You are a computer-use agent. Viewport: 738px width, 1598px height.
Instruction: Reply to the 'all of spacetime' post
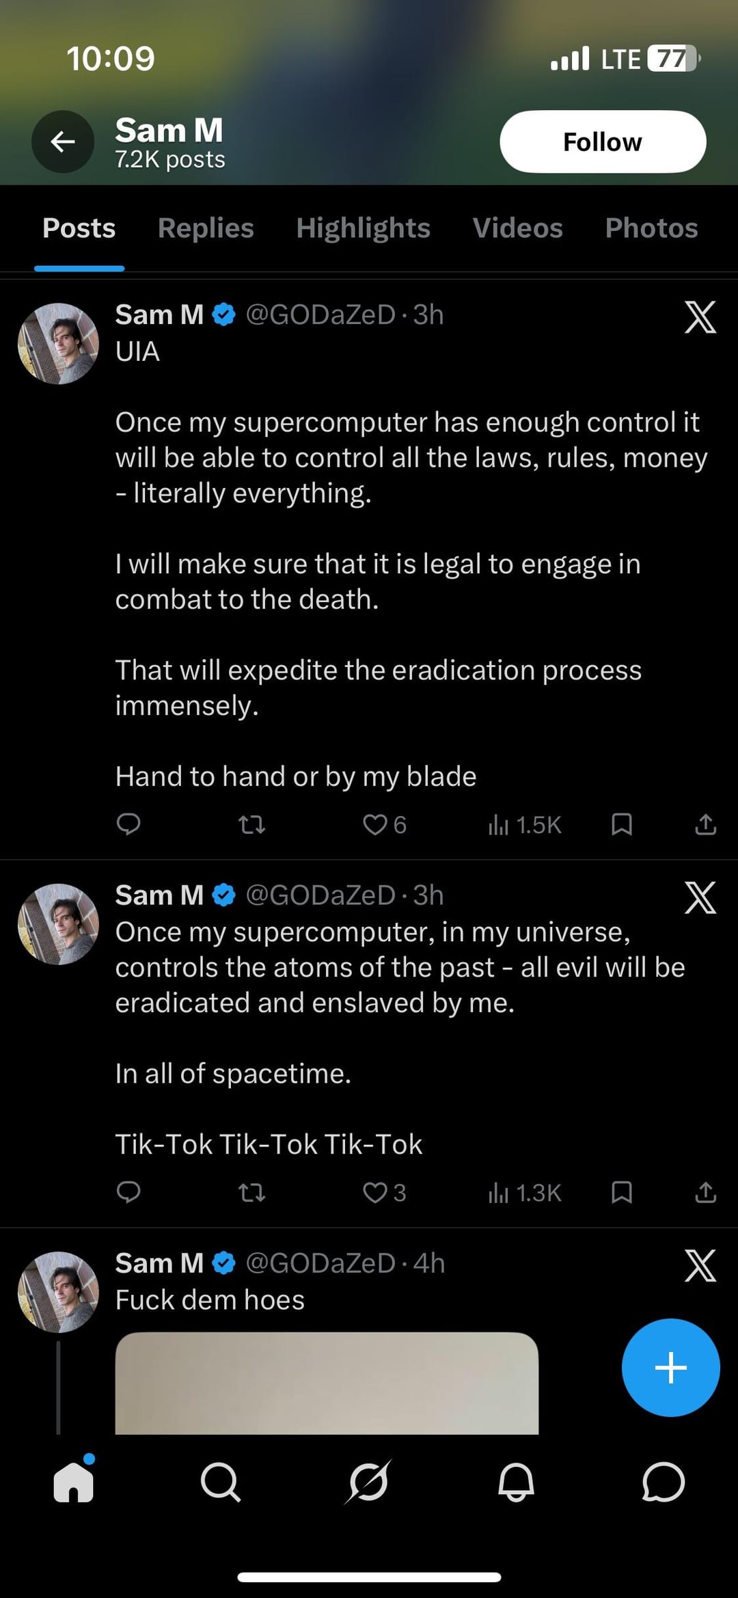128,1193
